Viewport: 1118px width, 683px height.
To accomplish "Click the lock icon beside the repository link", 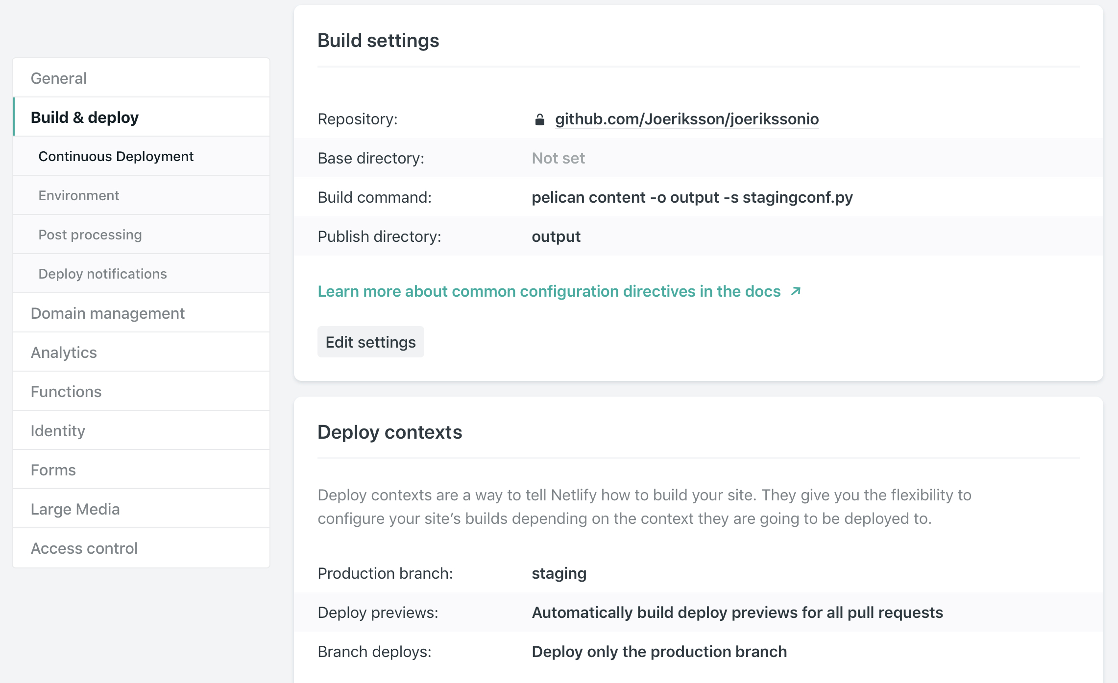I will 540,118.
